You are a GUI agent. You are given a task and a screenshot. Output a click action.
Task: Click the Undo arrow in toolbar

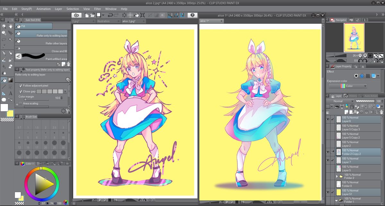tap(110, 15)
